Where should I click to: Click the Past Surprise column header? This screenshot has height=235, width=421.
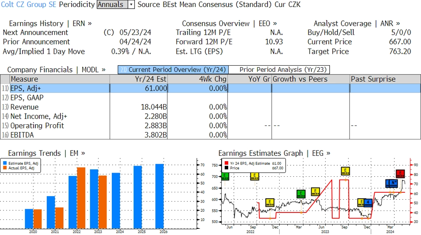[x=385, y=79]
